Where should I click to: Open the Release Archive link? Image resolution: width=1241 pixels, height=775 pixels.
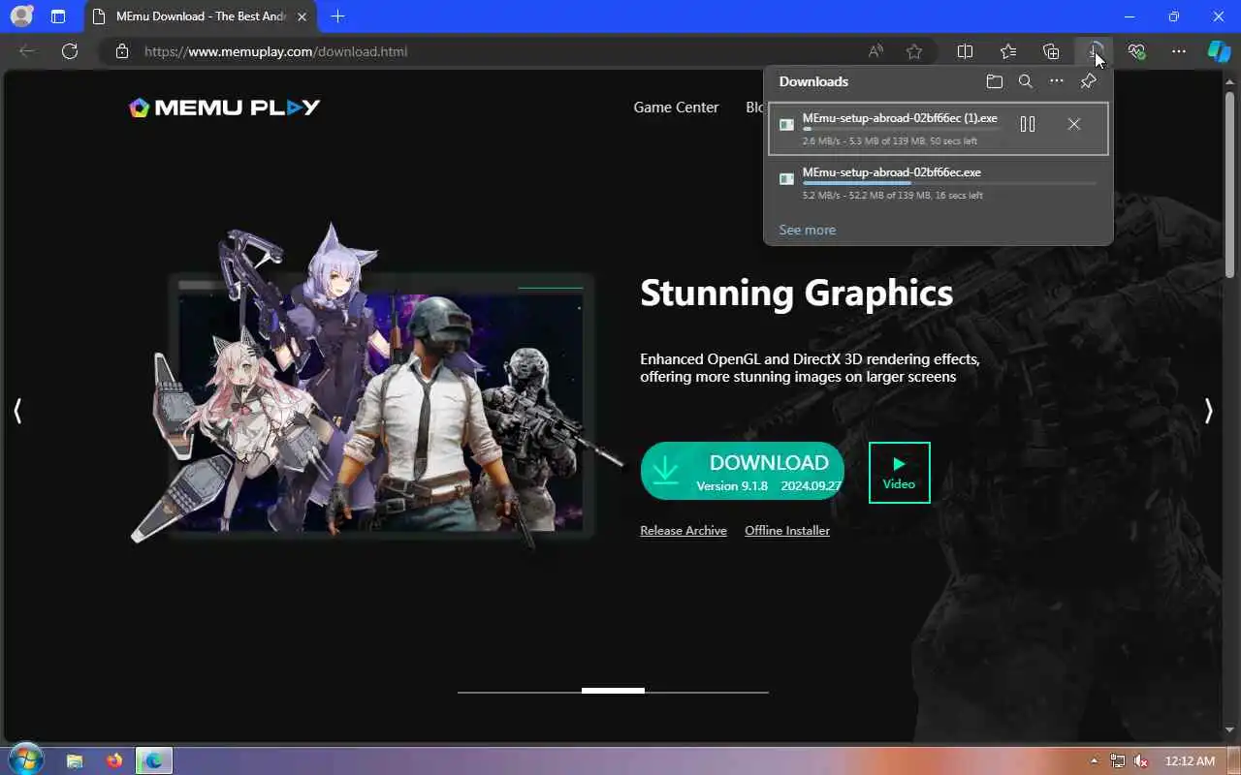pyautogui.click(x=684, y=530)
